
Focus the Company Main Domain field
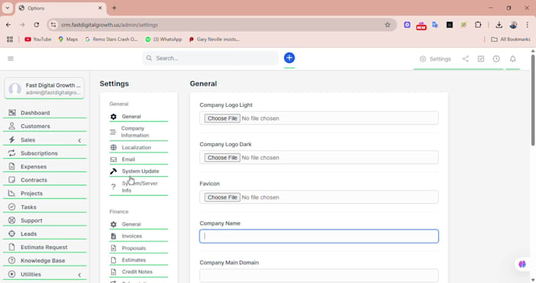point(319,275)
